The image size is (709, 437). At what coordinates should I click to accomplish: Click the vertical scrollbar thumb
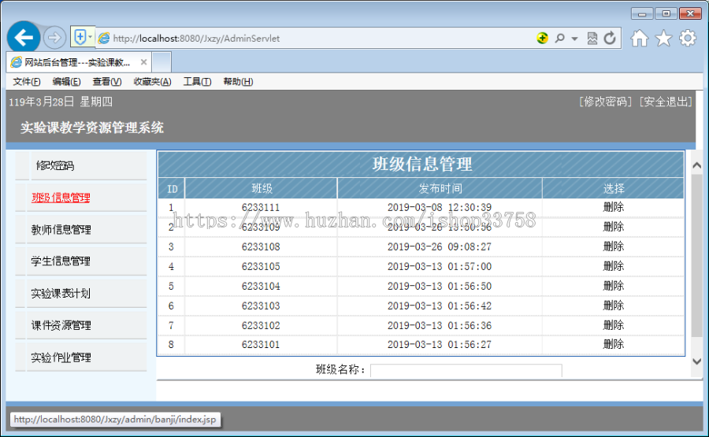coord(697,255)
